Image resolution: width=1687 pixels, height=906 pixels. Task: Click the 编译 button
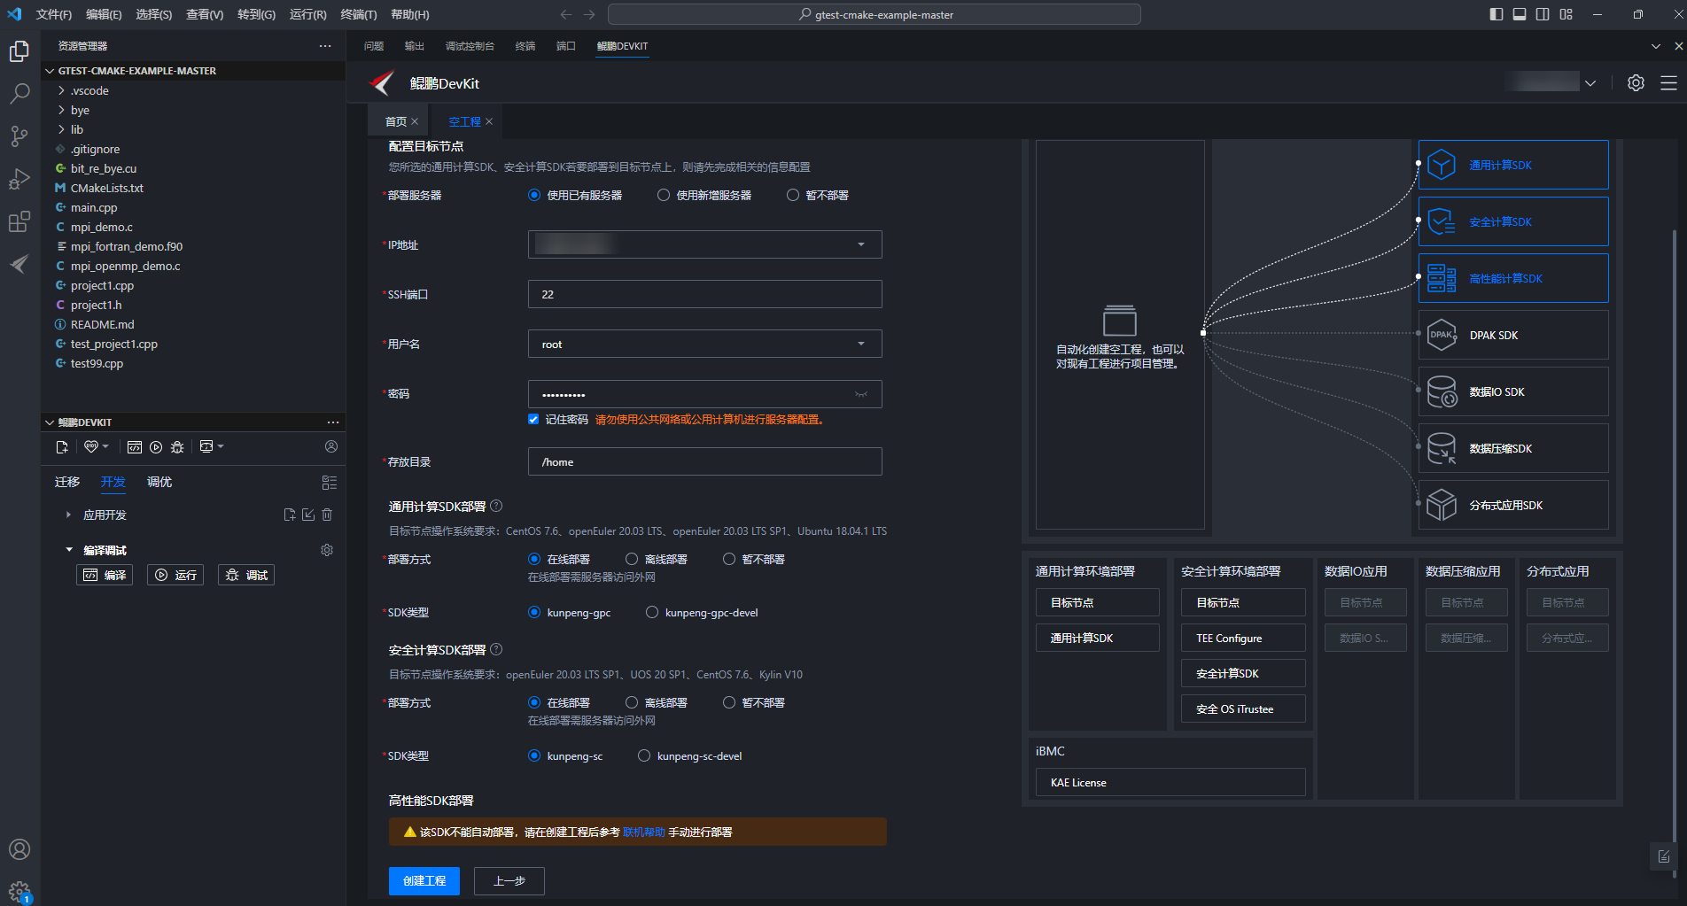pos(105,575)
